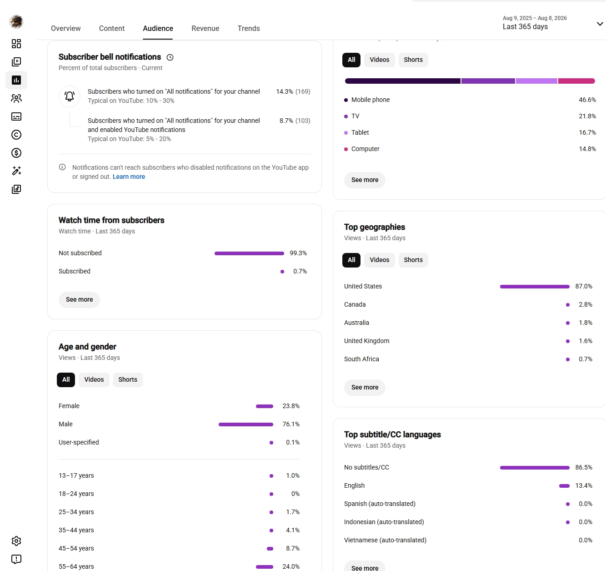
Task: Open the Customization magic wand icon
Action: (x=16, y=171)
